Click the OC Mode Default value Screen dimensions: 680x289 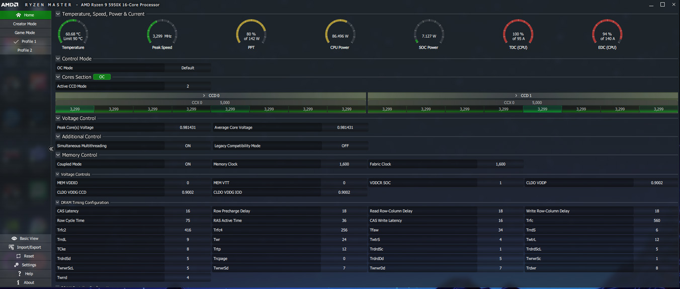[x=188, y=68]
